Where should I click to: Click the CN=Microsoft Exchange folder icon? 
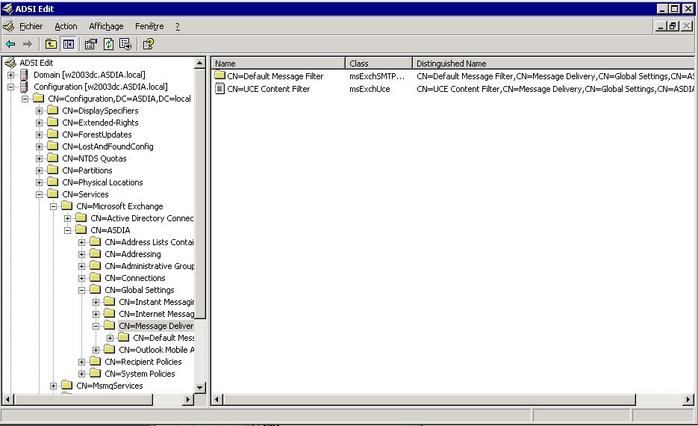pos(66,206)
